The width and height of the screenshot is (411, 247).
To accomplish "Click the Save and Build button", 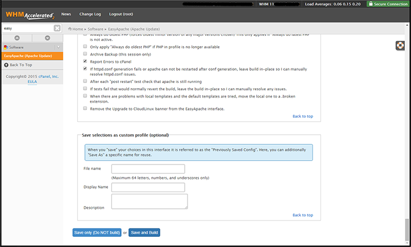I will click(x=145, y=232).
